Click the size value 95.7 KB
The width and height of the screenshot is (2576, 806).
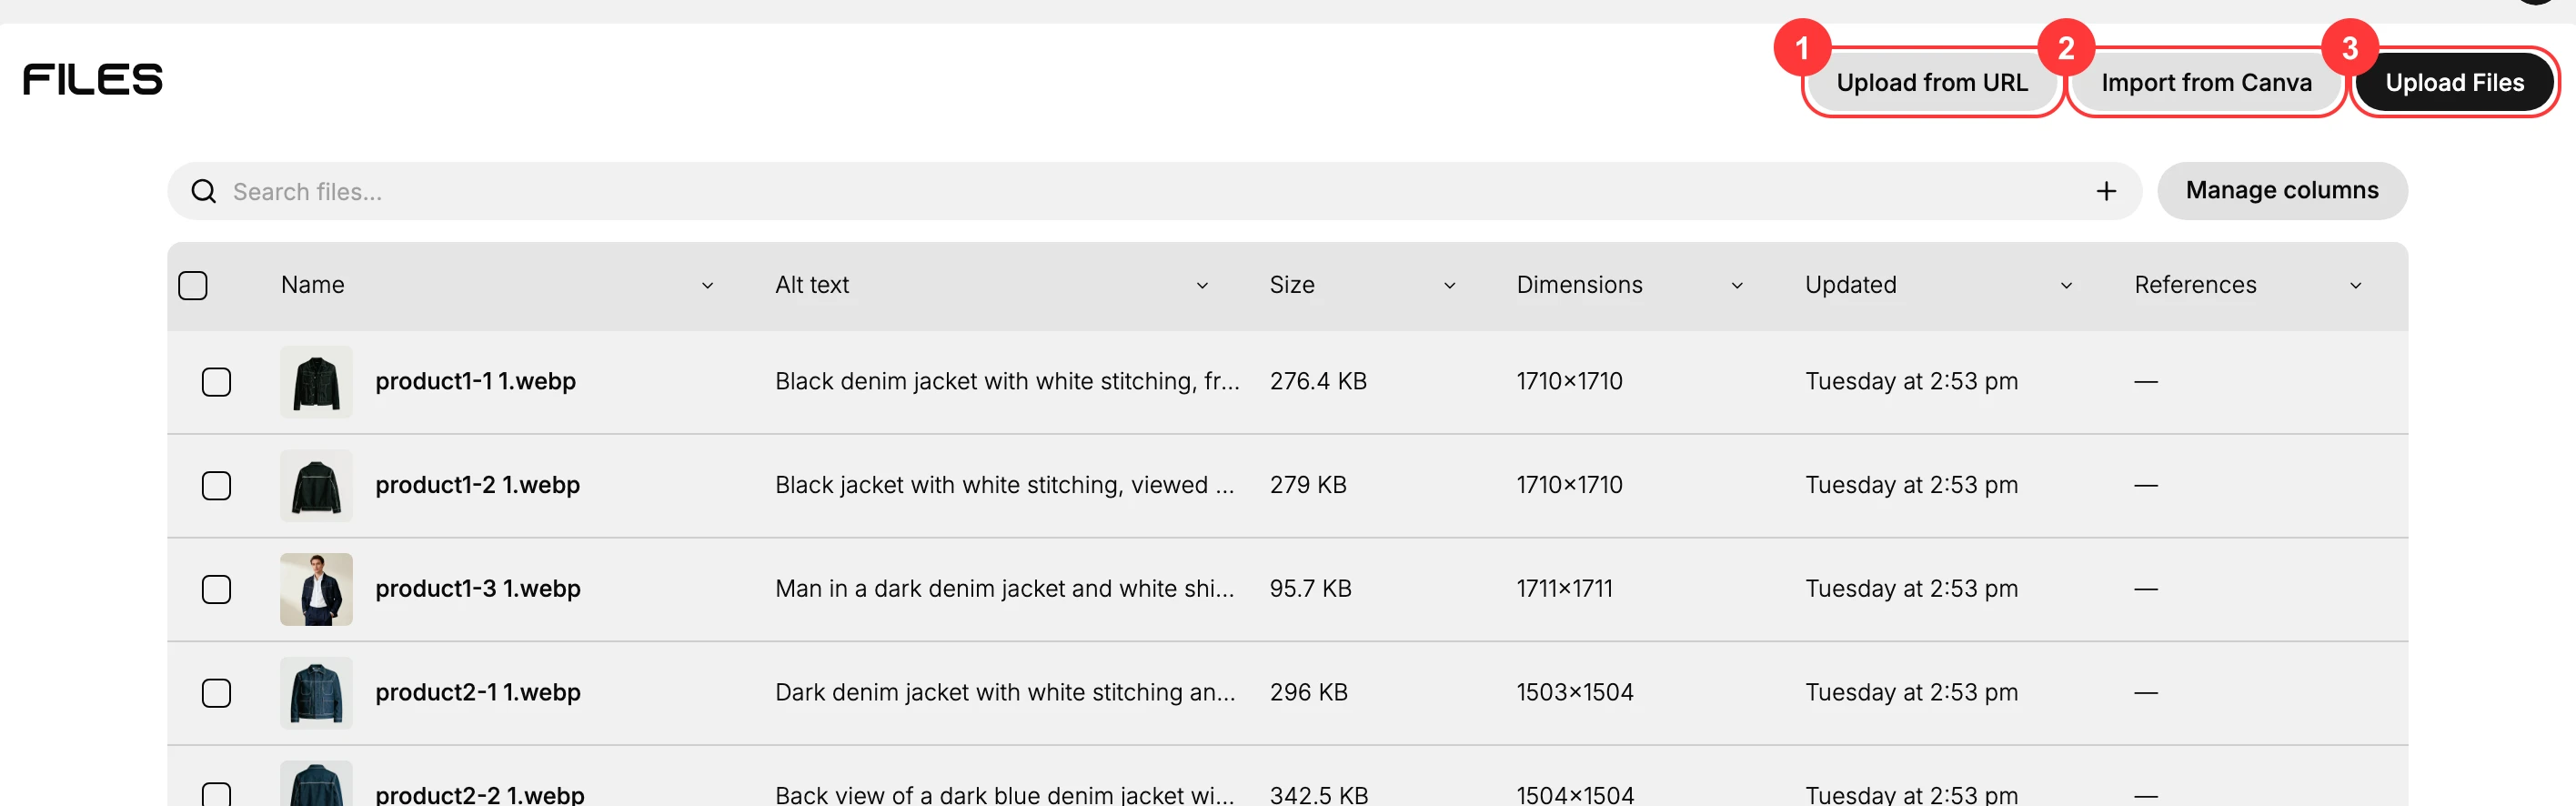click(x=1311, y=589)
